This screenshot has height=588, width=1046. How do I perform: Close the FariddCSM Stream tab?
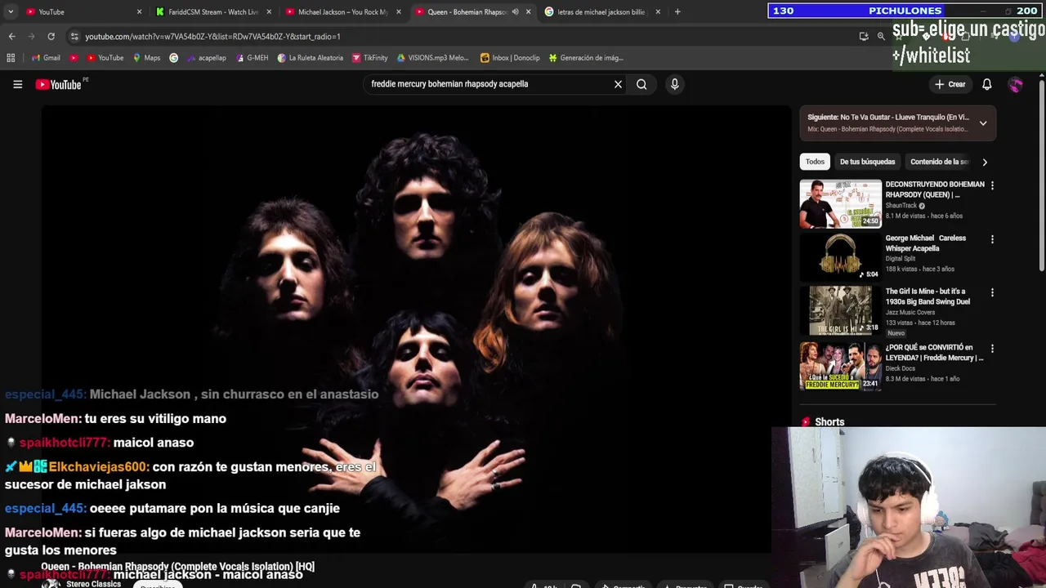269,11
